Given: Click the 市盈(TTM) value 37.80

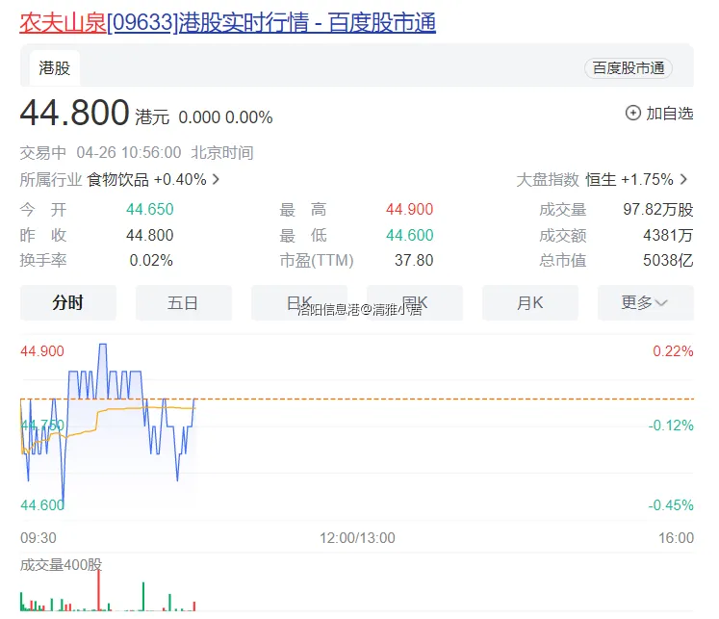Looking at the screenshot, I should tap(414, 261).
